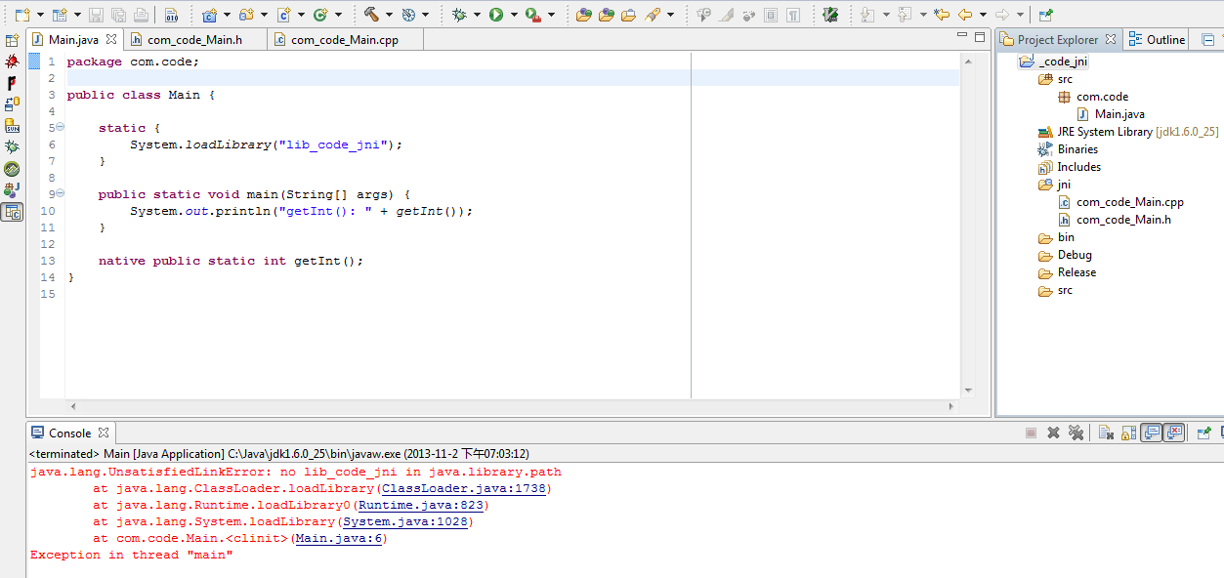Open the System.java:1028 stack trace link
The width and height of the screenshot is (1224, 578).
click(405, 521)
